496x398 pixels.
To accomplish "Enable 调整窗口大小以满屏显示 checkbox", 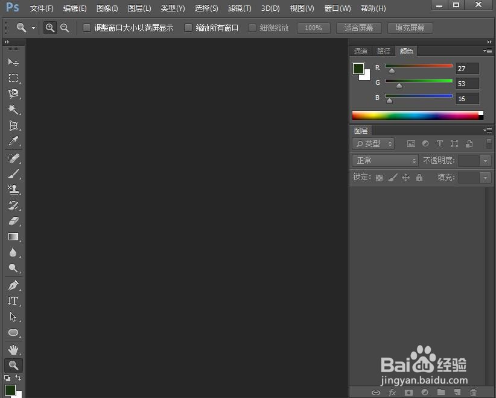I will (86, 28).
